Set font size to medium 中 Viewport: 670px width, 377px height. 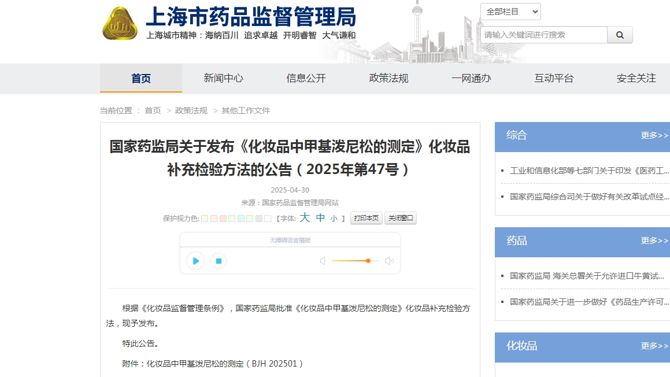pos(320,218)
